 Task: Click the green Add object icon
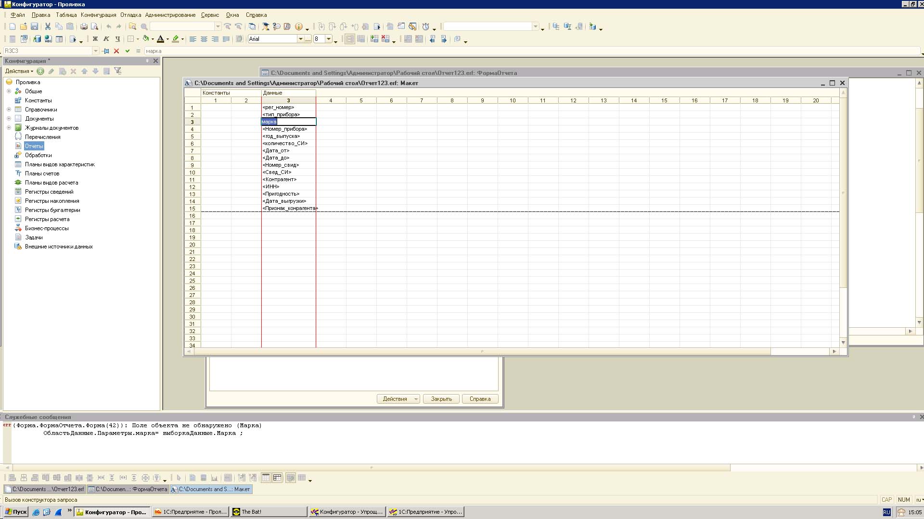40,71
